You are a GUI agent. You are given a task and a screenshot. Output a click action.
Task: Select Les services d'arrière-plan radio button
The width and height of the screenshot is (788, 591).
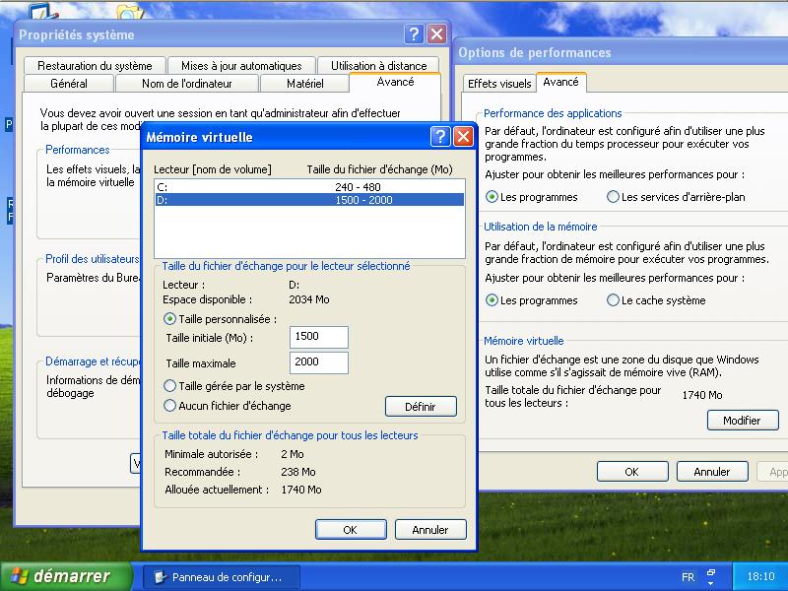pos(614,197)
